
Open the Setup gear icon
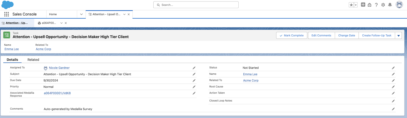(383, 5)
